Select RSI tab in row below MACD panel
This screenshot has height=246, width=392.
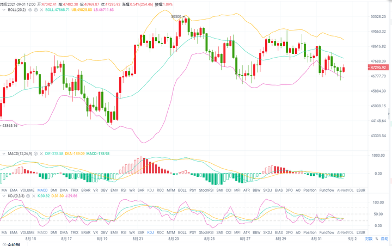(124, 190)
